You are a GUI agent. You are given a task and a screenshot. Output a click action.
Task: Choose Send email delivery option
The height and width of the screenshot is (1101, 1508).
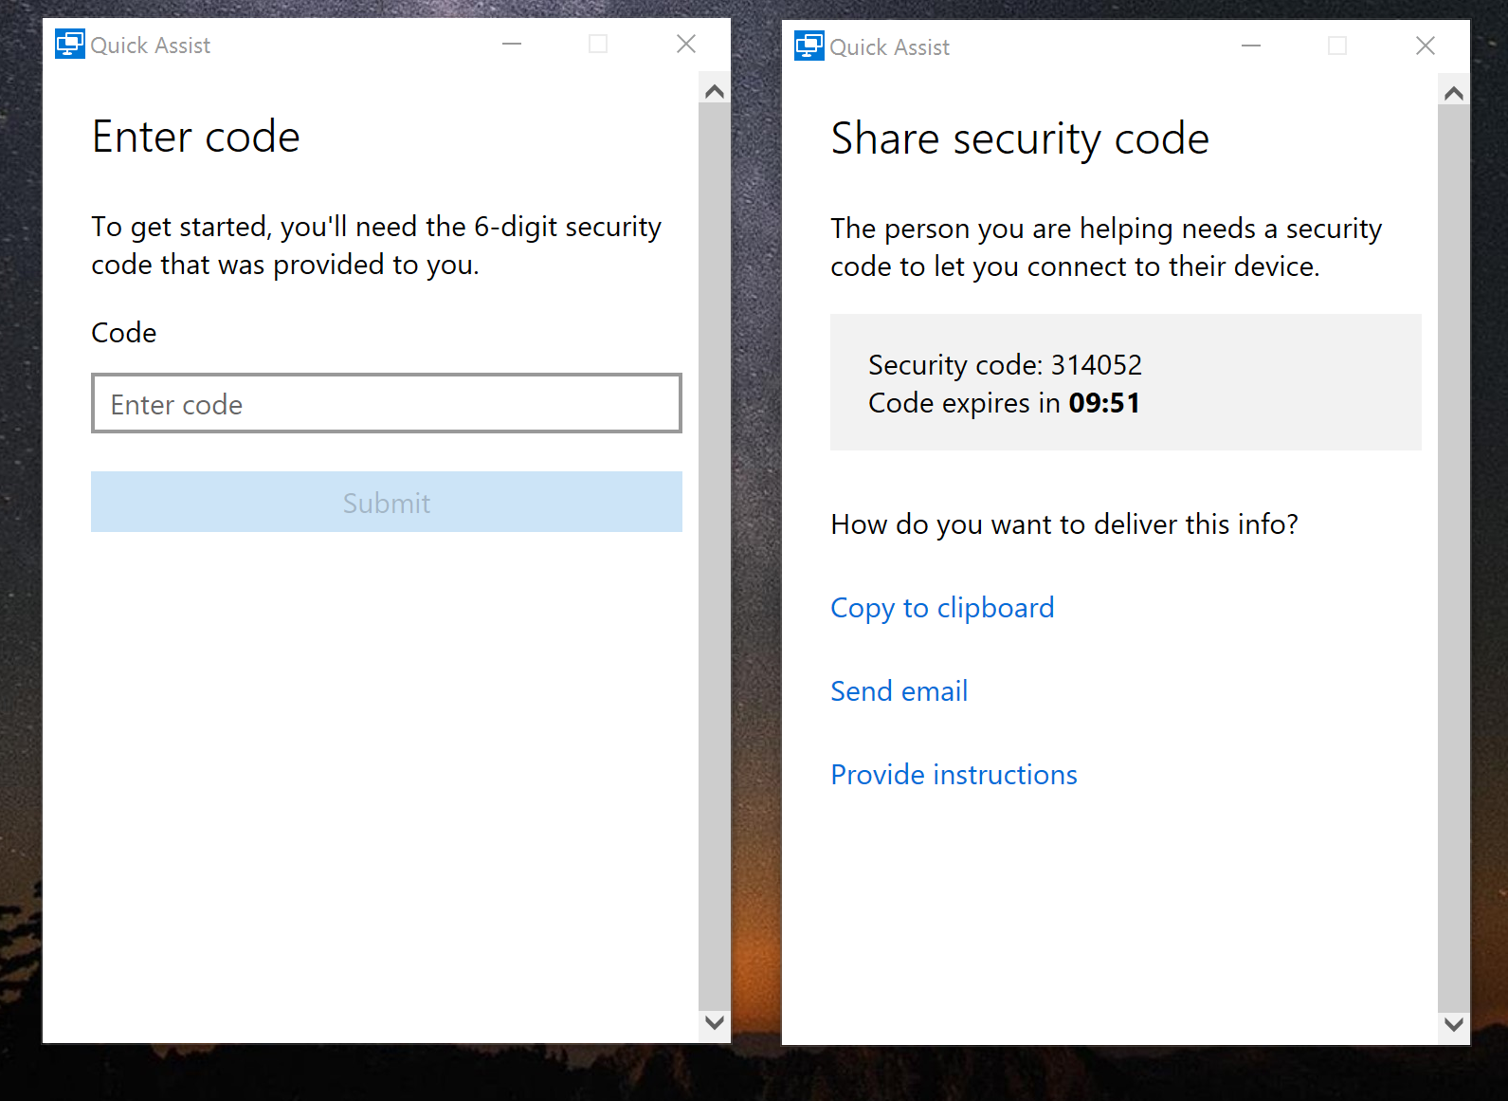click(899, 691)
